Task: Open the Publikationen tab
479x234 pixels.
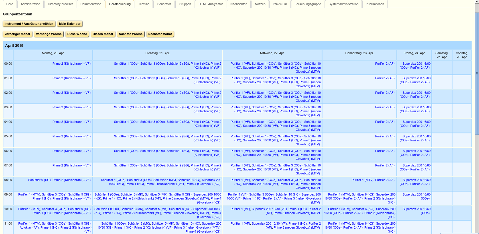Action: [x=375, y=4]
